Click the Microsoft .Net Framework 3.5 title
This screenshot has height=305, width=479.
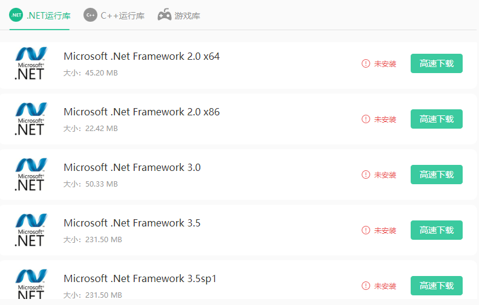click(x=132, y=223)
